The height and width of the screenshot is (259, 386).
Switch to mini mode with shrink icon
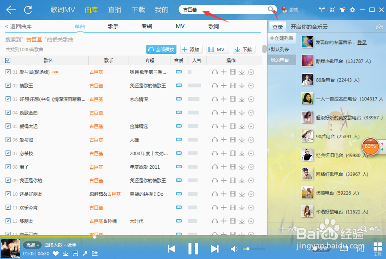tap(332, 10)
